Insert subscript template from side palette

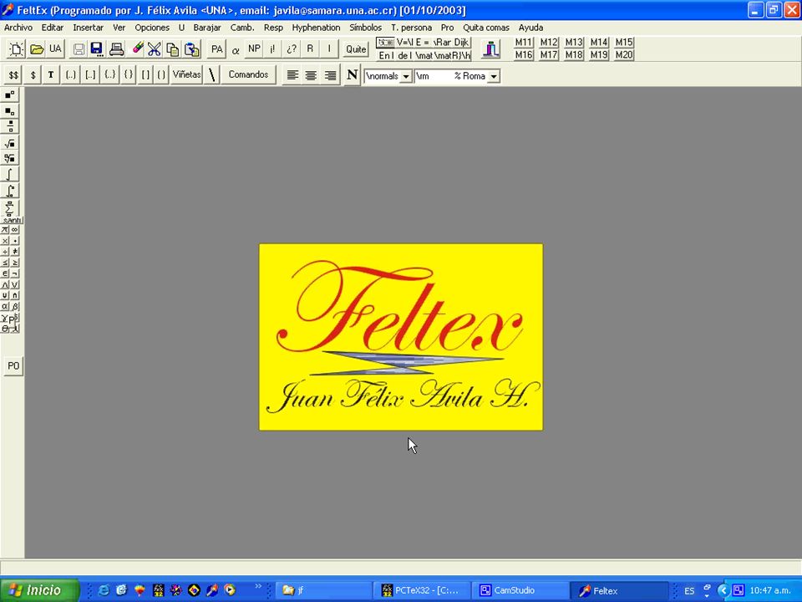point(10,110)
